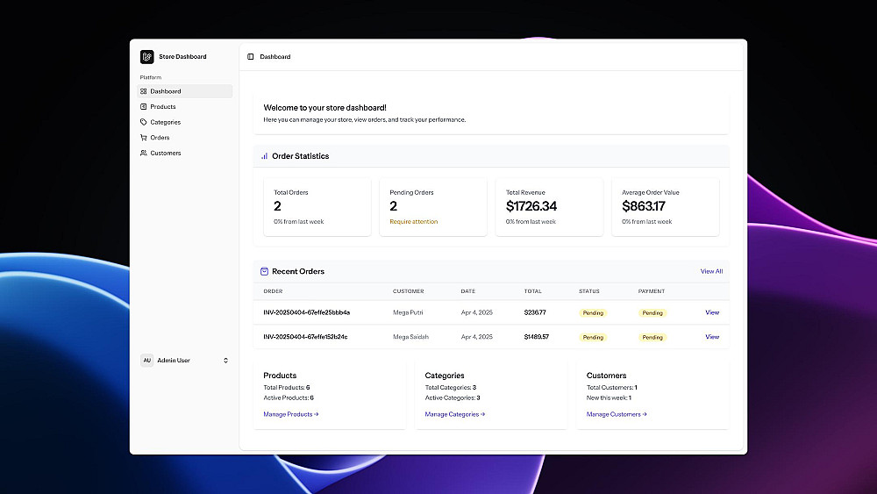Click the Categories tag icon
This screenshot has width=877, height=494.
tap(144, 122)
